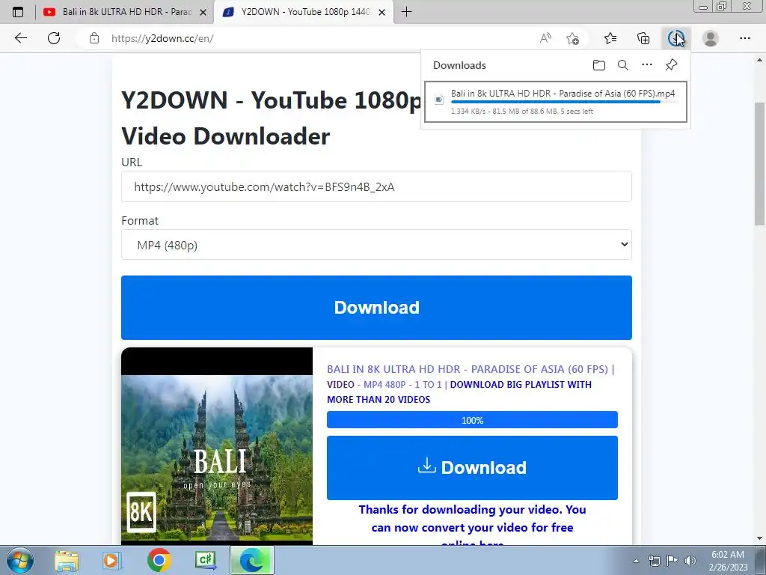Expand the Format MP4 (480p) dropdown

376,245
